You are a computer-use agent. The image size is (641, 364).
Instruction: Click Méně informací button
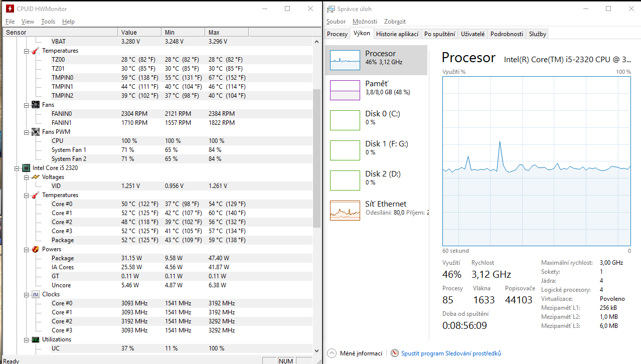point(355,353)
